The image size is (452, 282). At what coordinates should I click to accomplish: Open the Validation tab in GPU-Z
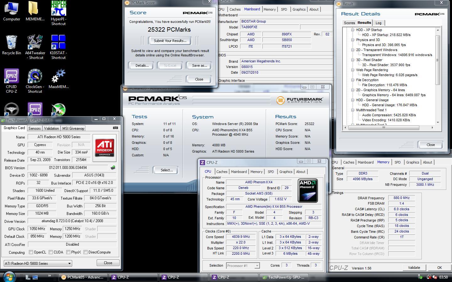(51, 128)
